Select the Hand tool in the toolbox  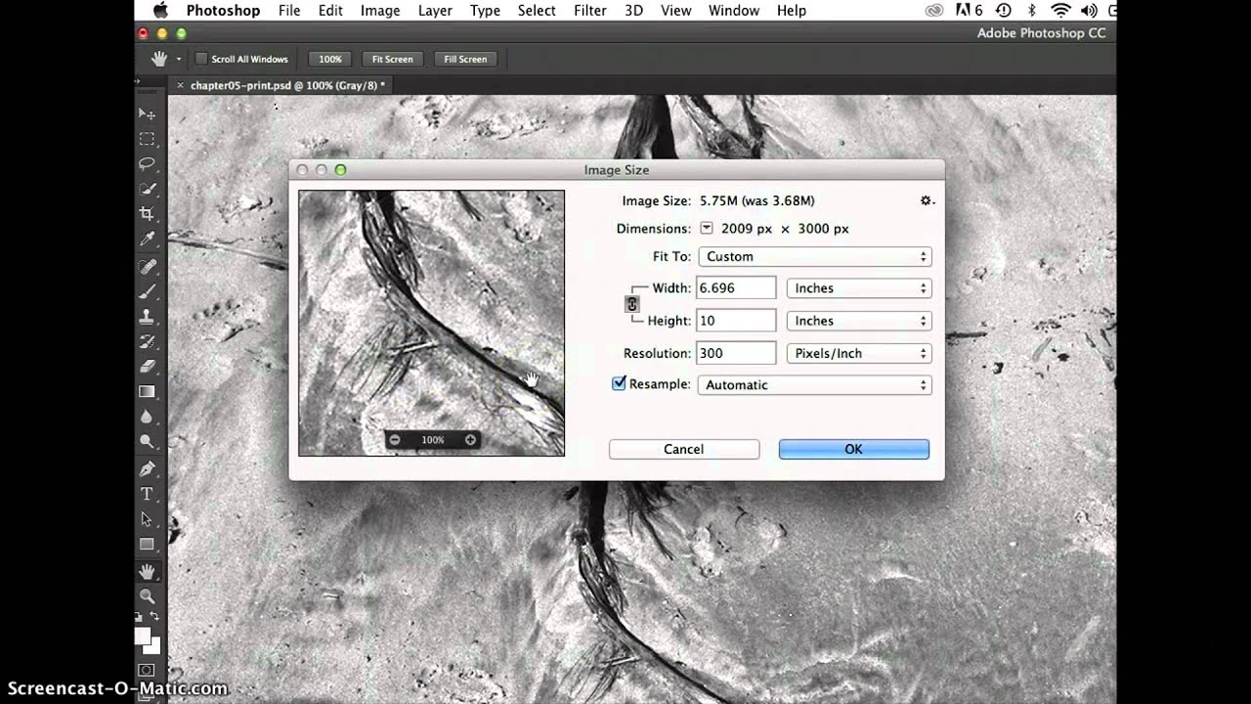point(148,570)
